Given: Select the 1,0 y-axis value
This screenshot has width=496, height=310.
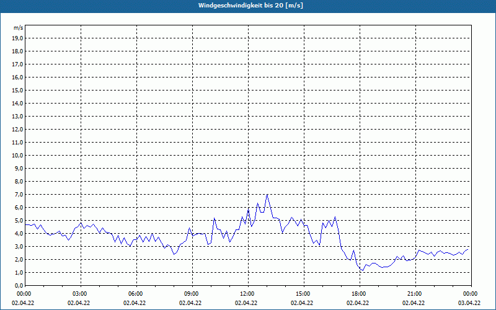Looking at the screenshot, I should [19, 272].
